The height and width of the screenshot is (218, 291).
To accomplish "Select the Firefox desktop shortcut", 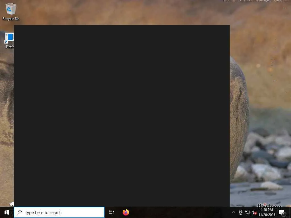I will [9, 41].
